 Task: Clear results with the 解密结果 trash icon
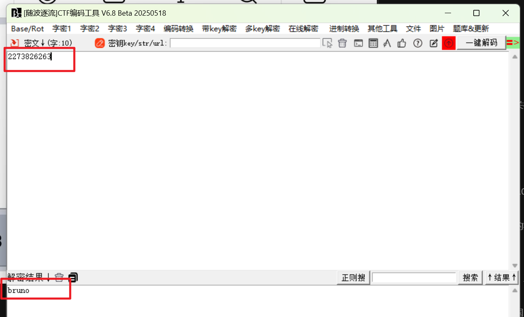(x=59, y=277)
